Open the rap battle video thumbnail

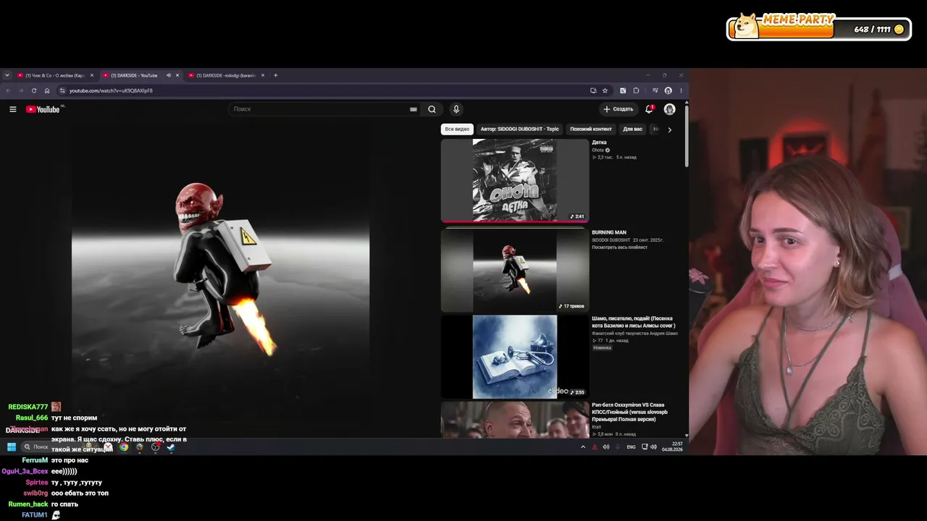coord(515,420)
